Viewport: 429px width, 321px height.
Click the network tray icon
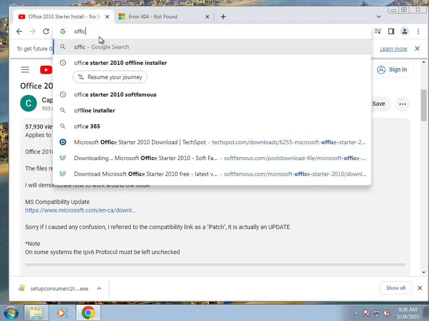377,313
